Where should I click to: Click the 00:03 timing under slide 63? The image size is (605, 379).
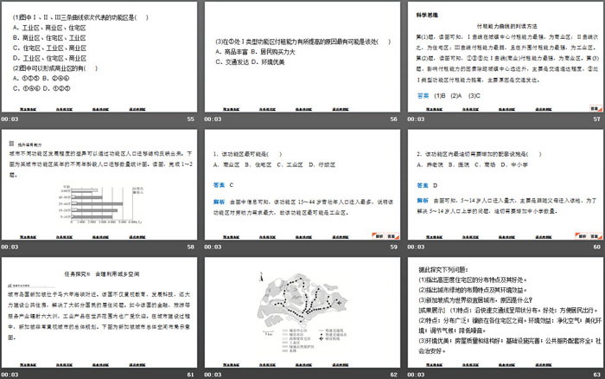click(416, 375)
